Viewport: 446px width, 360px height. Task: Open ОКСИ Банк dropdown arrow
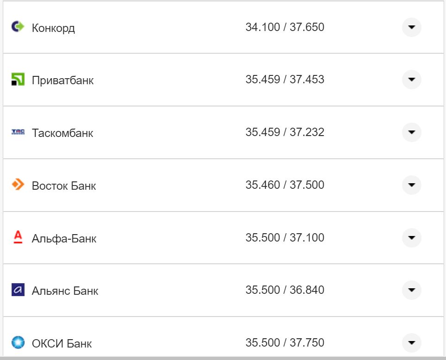(411, 343)
